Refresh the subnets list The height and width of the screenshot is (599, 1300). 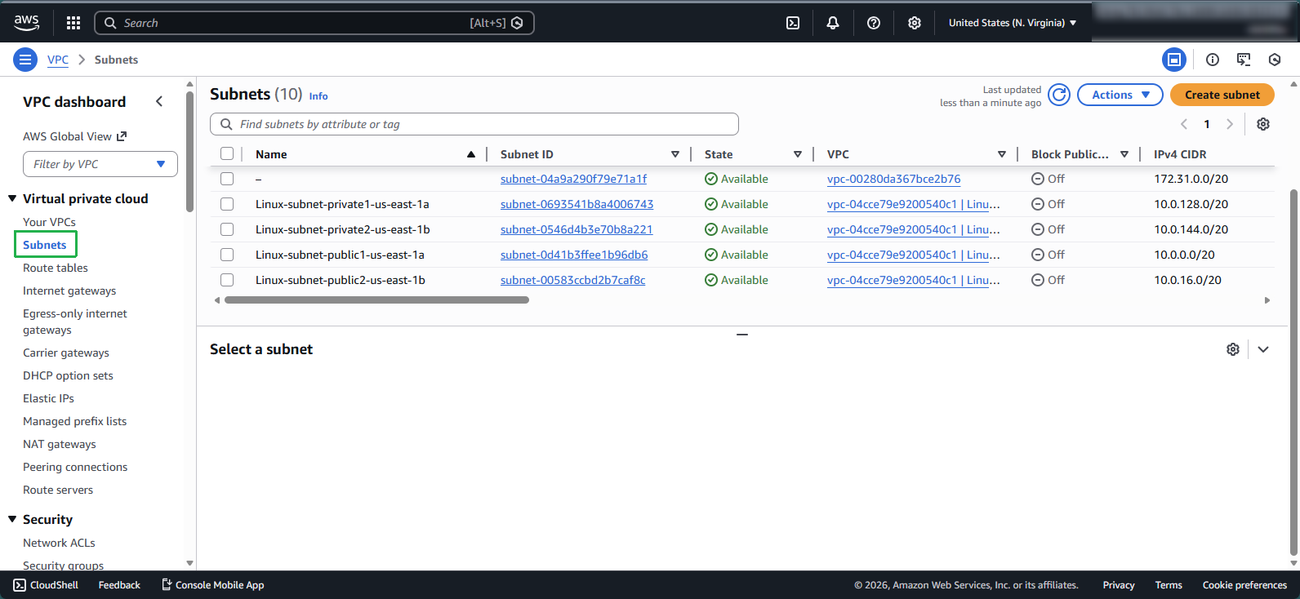click(1059, 95)
